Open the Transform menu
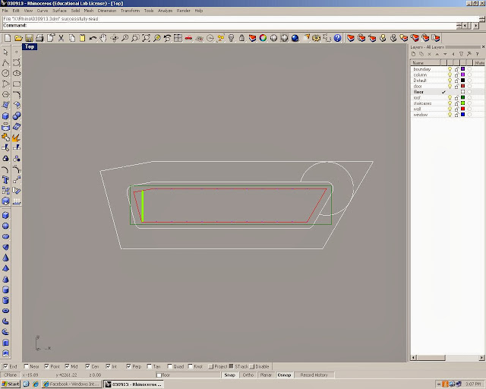 point(130,11)
